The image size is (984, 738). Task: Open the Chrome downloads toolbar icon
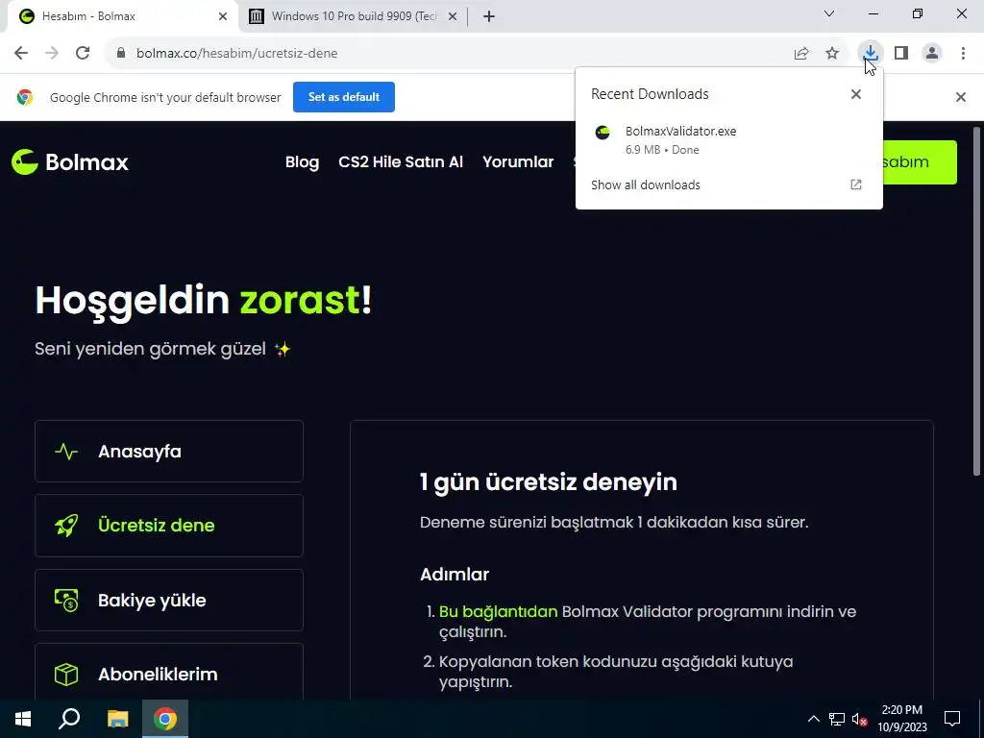tap(871, 54)
